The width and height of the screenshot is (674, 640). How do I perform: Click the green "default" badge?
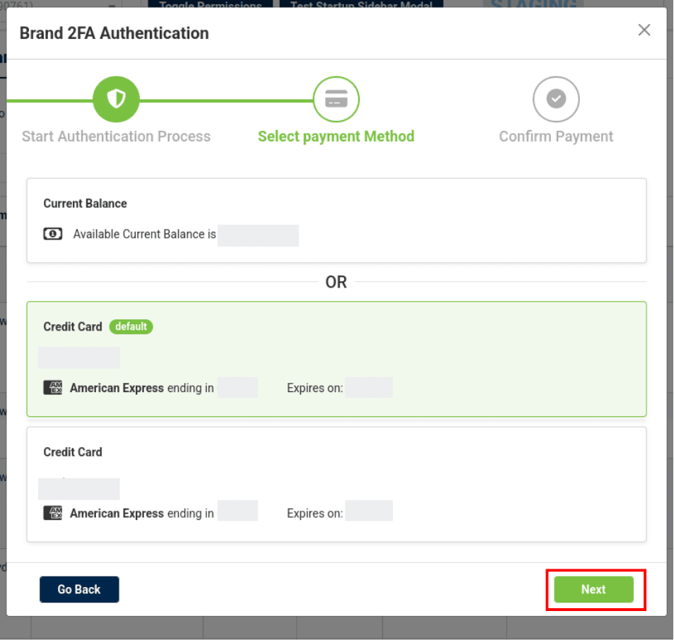point(131,326)
